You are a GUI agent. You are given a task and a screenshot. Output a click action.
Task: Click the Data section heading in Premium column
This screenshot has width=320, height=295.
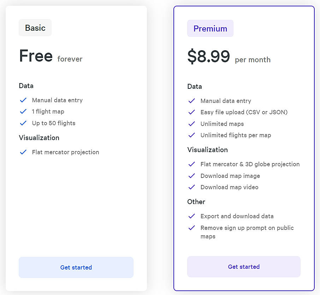pyautogui.click(x=195, y=86)
